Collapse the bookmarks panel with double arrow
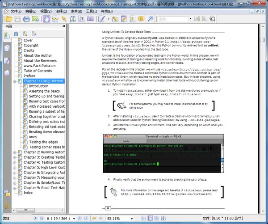 [x=63, y=26]
